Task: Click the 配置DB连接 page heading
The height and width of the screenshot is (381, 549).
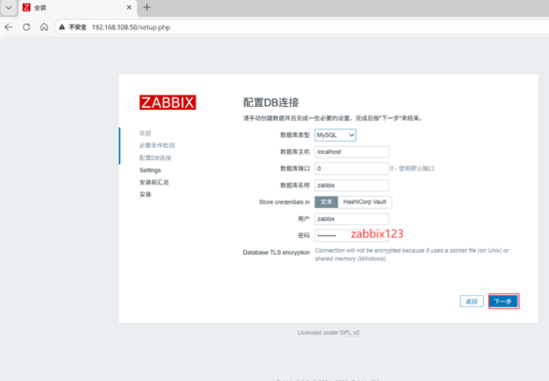Action: pyautogui.click(x=270, y=103)
